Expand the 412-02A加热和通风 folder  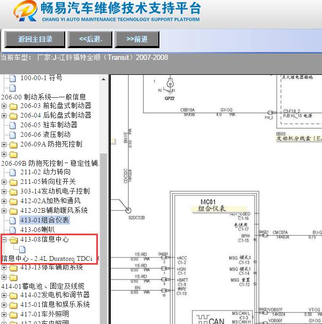4,201
